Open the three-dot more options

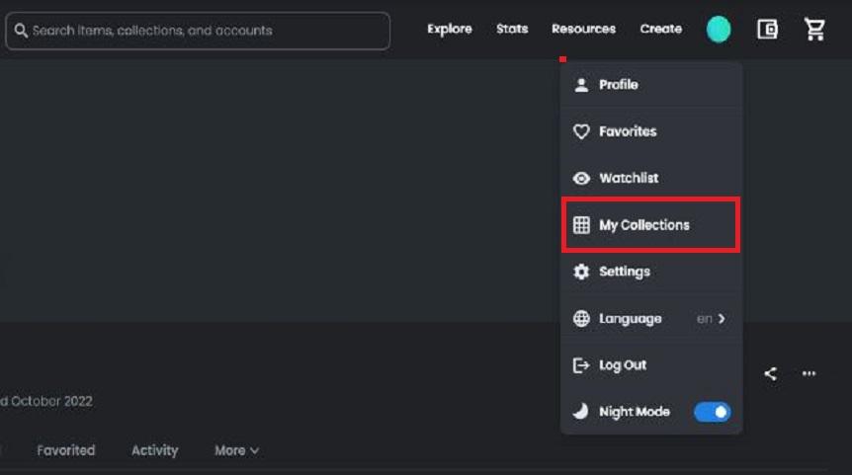809,373
